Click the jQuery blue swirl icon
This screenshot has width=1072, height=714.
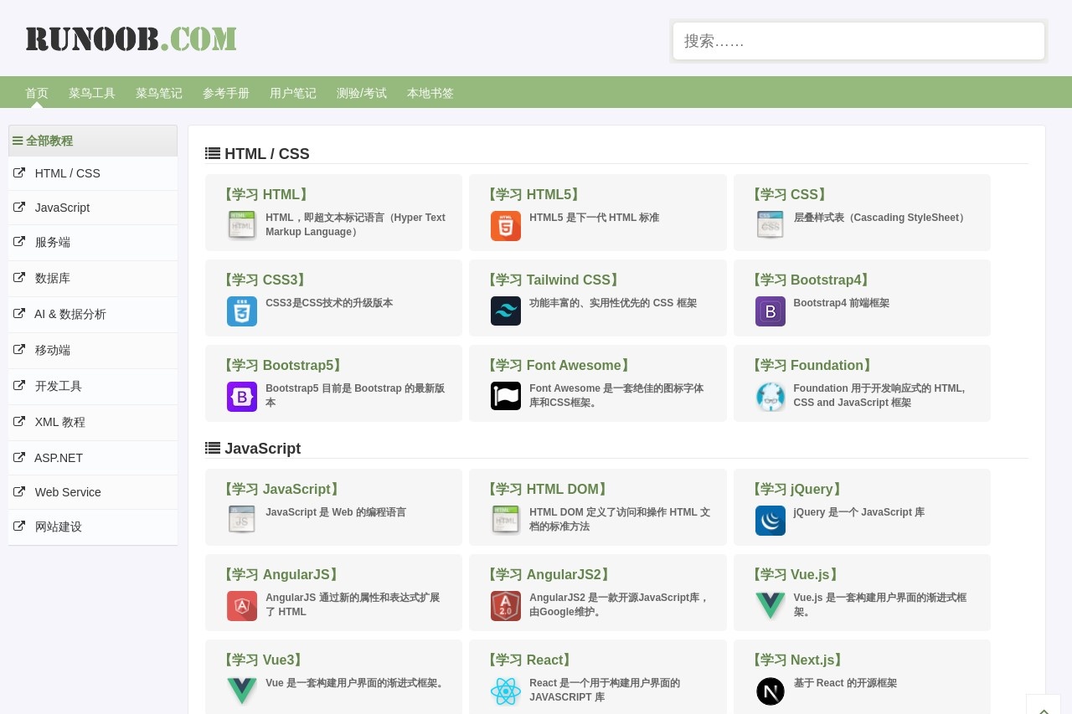[x=770, y=521]
